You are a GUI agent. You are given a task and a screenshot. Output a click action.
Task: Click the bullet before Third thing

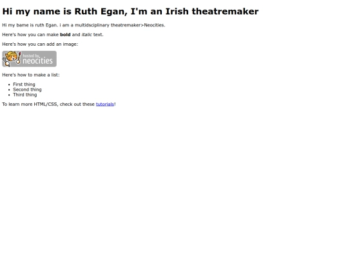9,95
